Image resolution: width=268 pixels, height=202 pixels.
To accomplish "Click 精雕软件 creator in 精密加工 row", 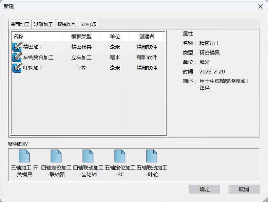I will 147,47.
